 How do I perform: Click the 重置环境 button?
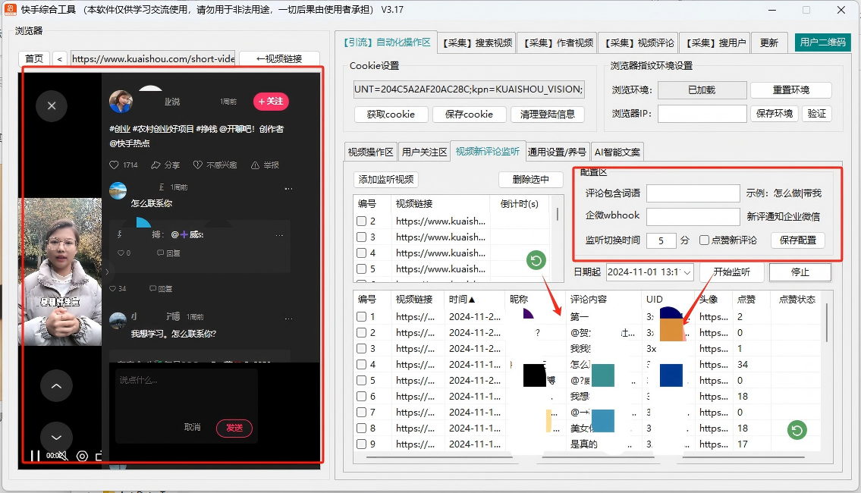click(791, 90)
